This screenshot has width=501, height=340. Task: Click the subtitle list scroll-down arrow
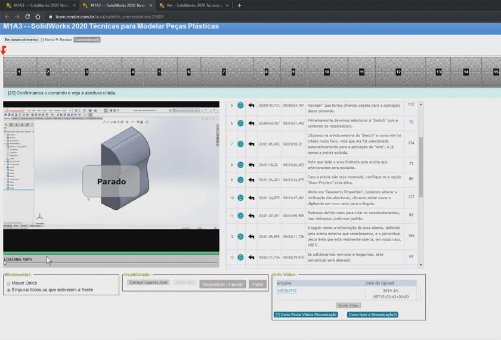[x=421, y=265]
